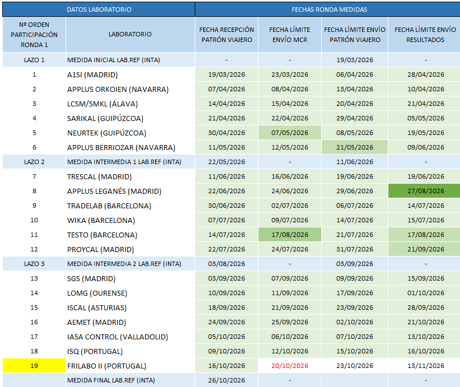
Task: Select the WIKA (BARCELONA) cell
Action: (x=130, y=220)
